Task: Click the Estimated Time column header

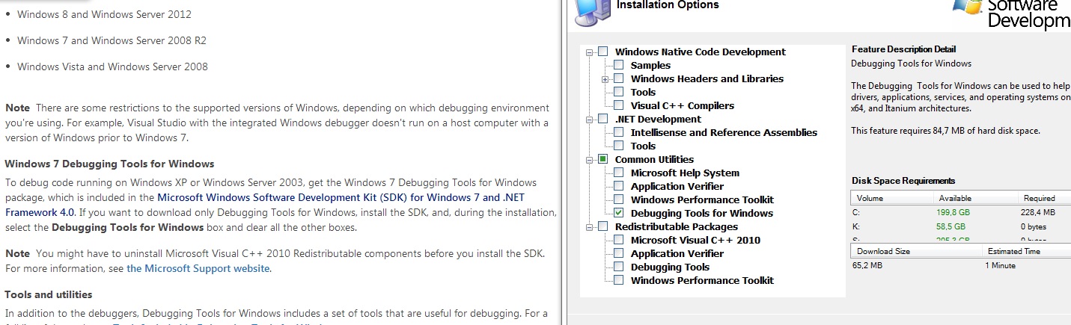Action: coord(1027,251)
